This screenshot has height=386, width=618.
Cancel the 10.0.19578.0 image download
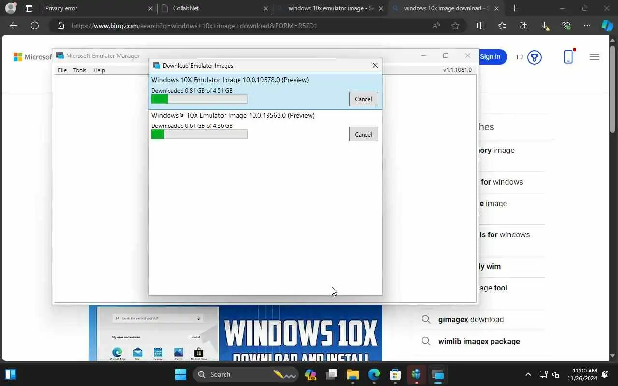[363, 99]
